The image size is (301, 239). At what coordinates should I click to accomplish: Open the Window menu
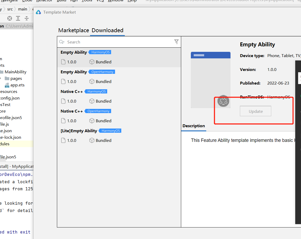click(116, 1)
